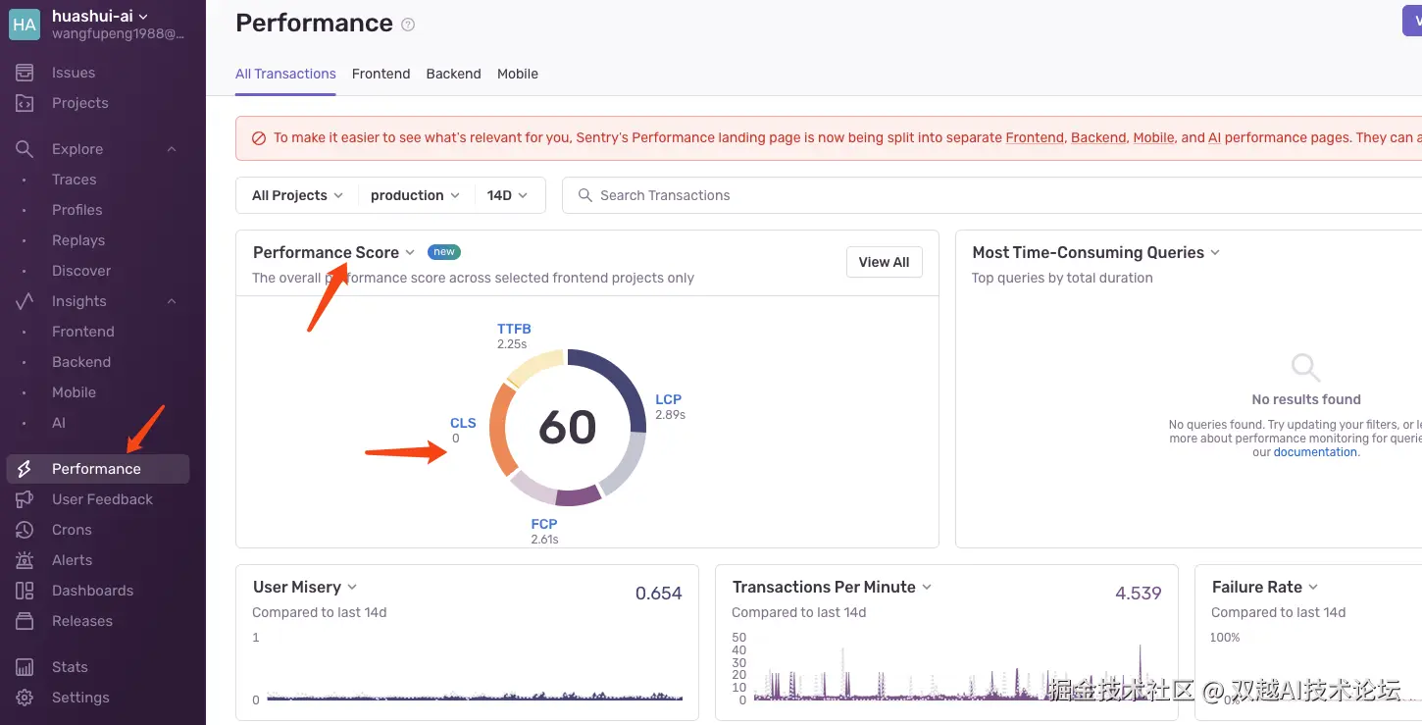Image resolution: width=1422 pixels, height=725 pixels.
Task: Change the 14D time range dropdown
Action: (x=508, y=195)
